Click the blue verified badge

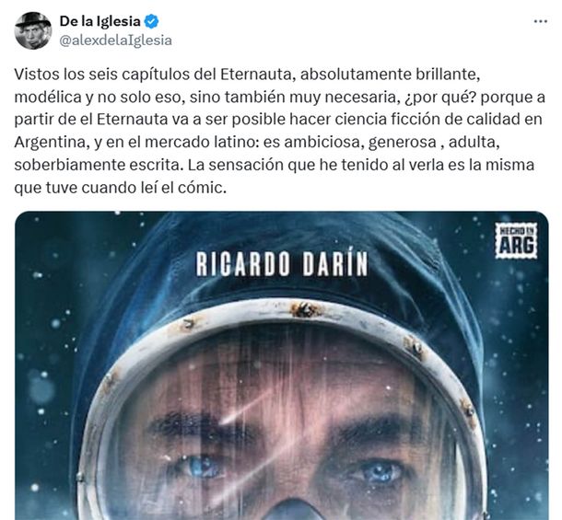[x=151, y=21]
